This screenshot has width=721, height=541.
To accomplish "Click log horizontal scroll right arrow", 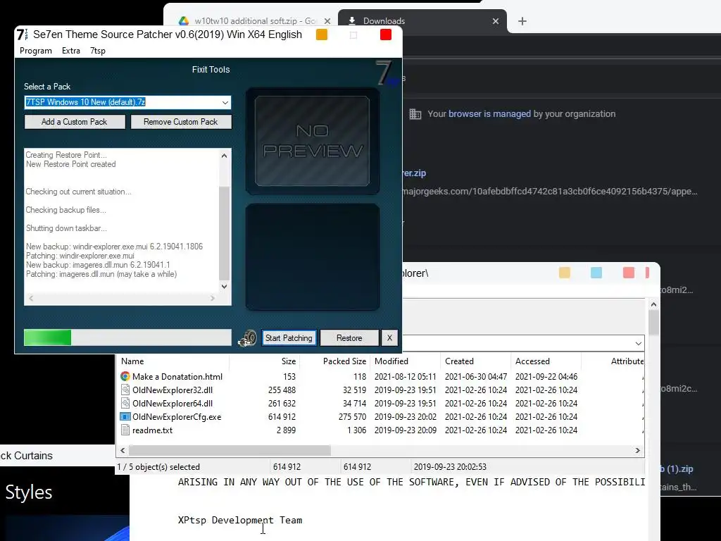I will point(213,298).
